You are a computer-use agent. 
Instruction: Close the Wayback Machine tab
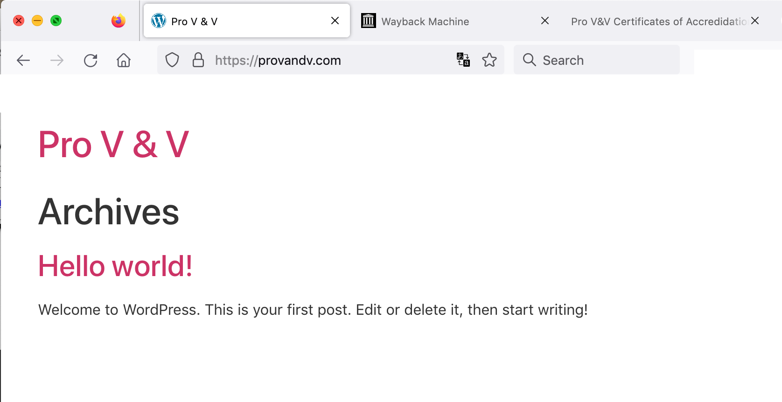pyautogui.click(x=545, y=21)
